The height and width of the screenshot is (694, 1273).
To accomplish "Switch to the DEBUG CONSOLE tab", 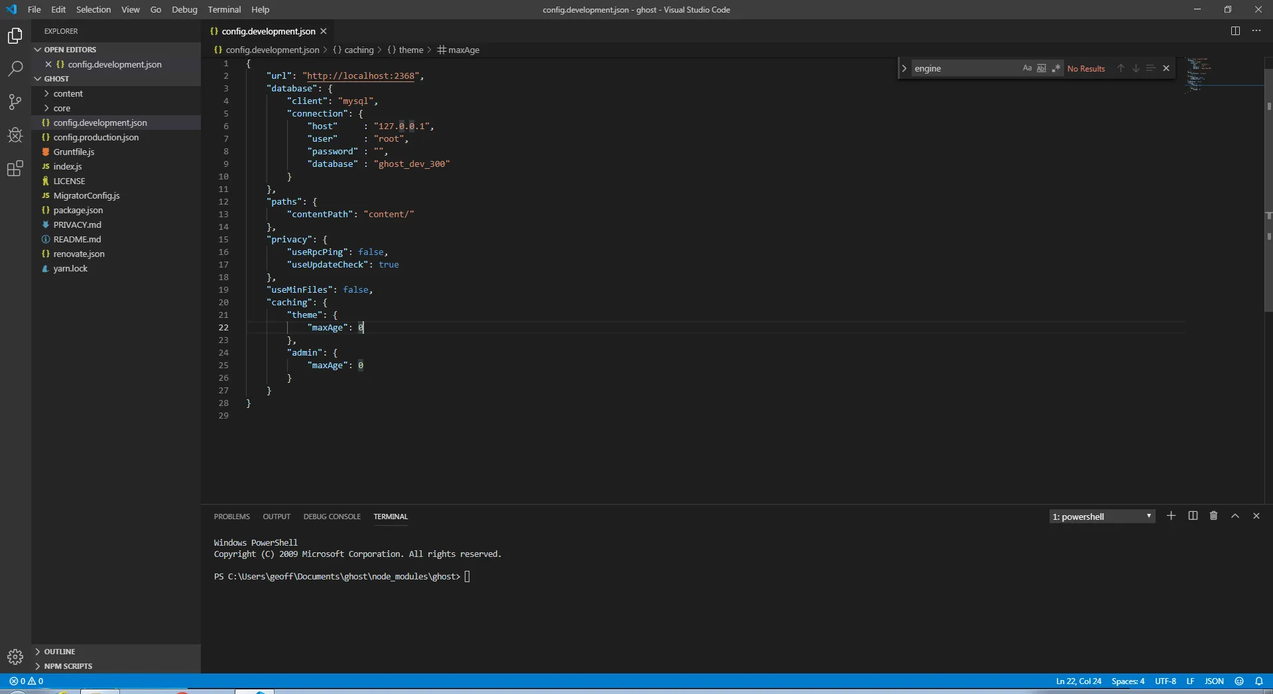I will click(x=332, y=517).
